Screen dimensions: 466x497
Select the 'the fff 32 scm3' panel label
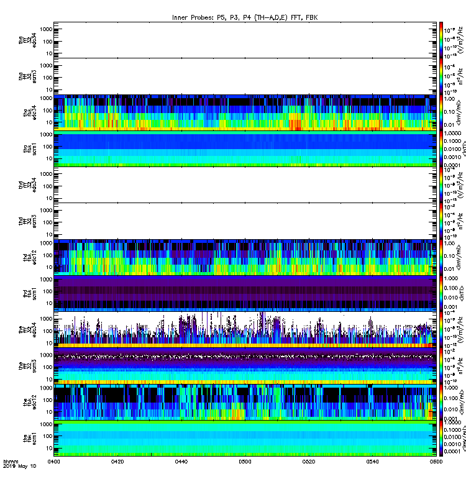27,366
